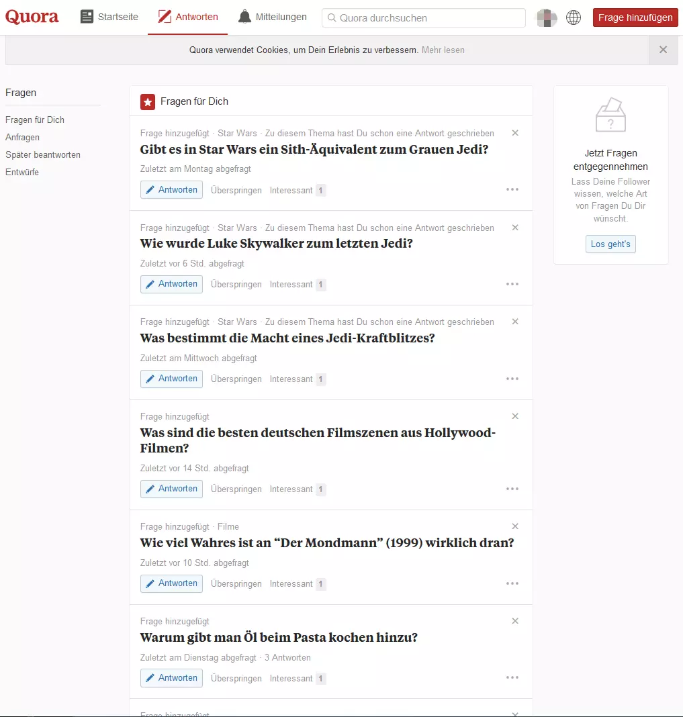Click the Frage hinzufügen button
The height and width of the screenshot is (717, 683).
tap(635, 17)
